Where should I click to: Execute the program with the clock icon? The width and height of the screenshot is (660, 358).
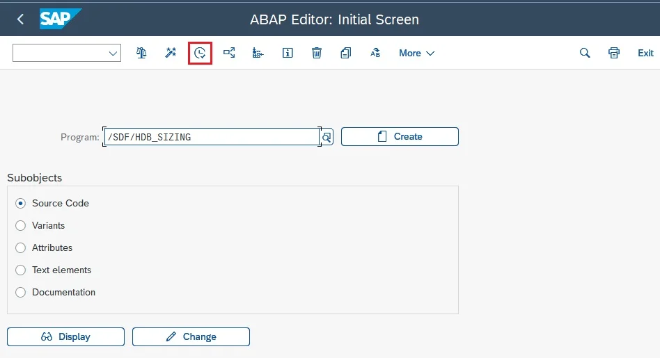[200, 53]
